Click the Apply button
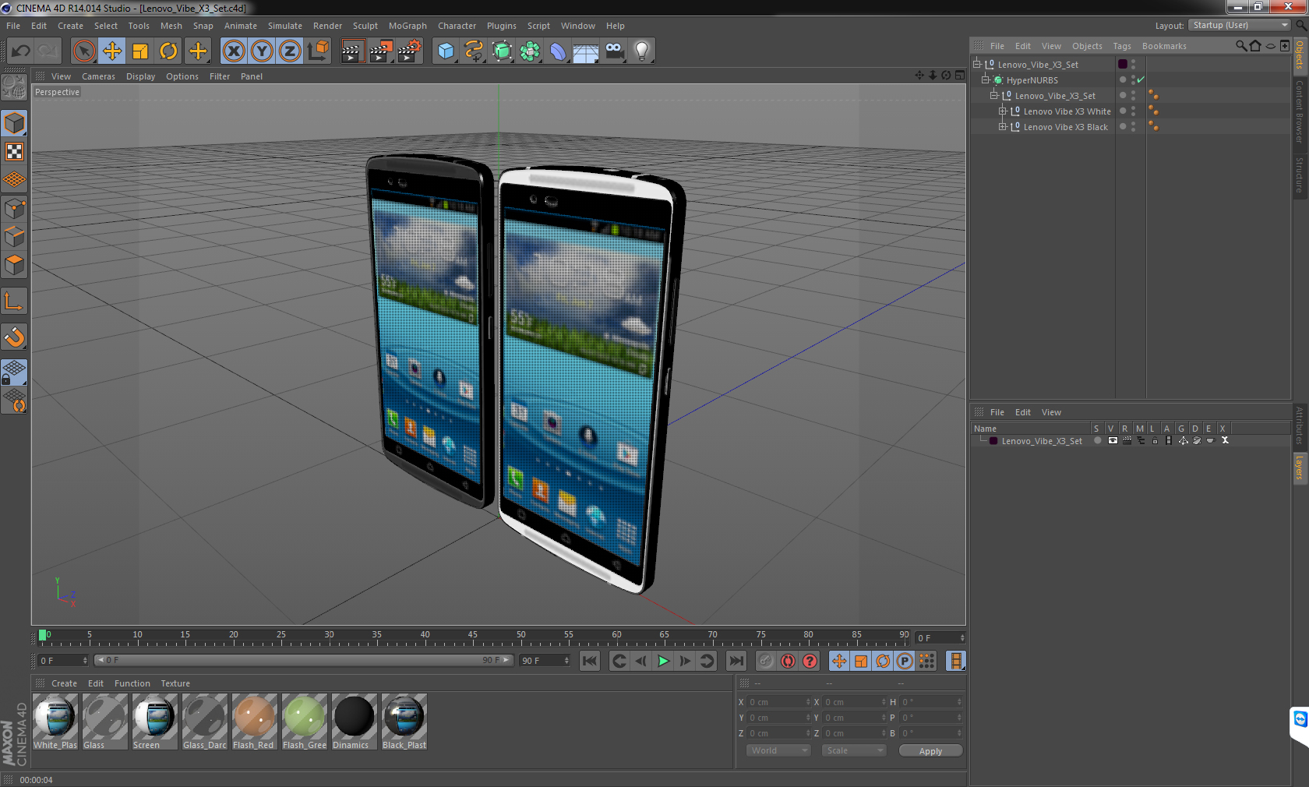The height and width of the screenshot is (787, 1309). (x=930, y=750)
